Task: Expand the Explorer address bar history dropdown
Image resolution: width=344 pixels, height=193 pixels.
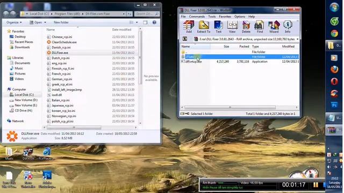Action: click(124, 14)
